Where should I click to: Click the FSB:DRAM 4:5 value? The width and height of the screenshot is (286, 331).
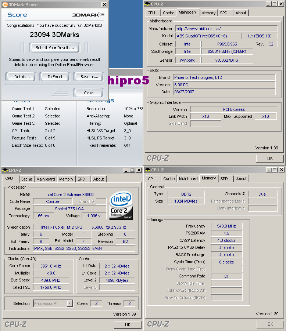coord(226,233)
